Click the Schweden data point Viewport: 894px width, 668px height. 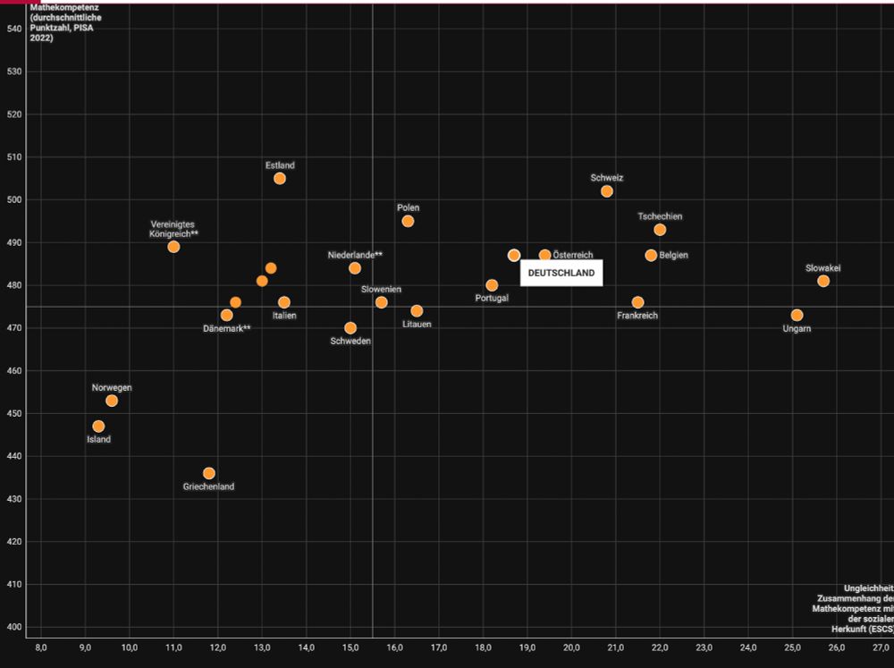coord(350,328)
